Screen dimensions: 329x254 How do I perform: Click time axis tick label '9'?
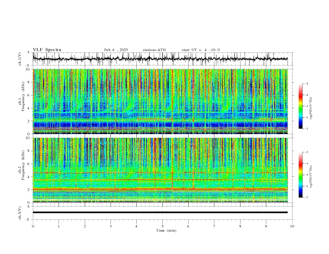coord(266,226)
